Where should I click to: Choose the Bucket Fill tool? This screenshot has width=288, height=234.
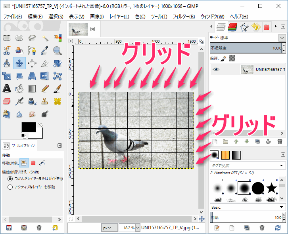point(19,89)
